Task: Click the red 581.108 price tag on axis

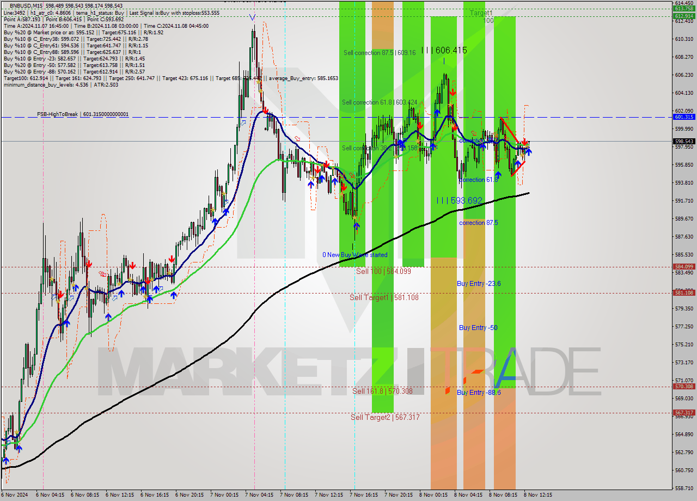Action: point(684,292)
